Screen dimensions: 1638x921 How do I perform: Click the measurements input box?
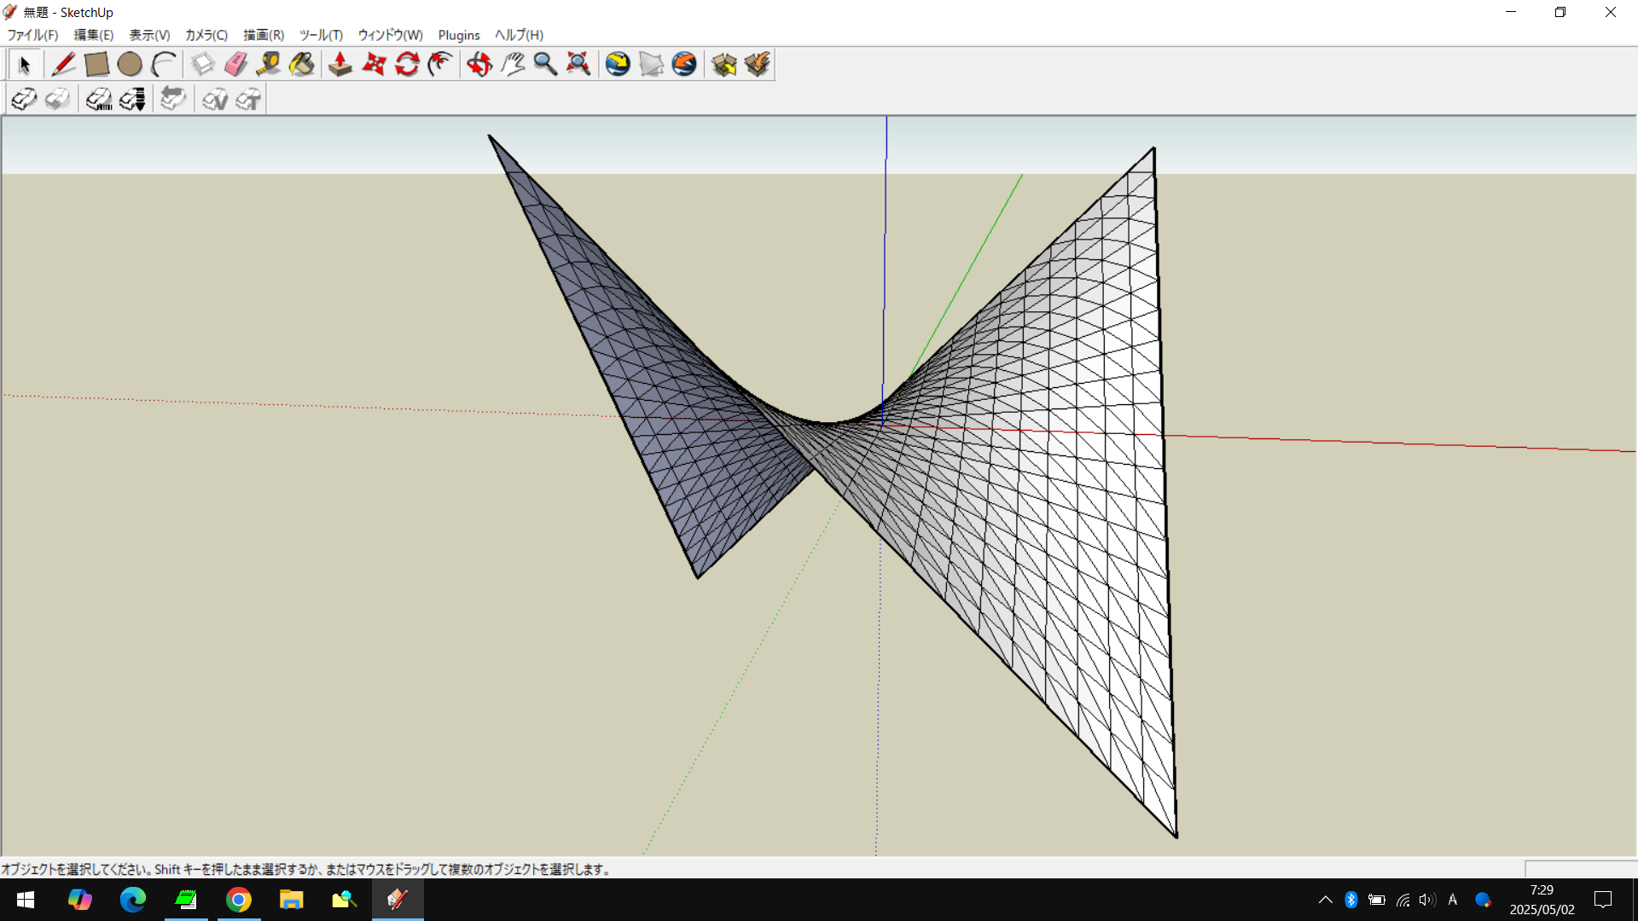coord(1580,868)
